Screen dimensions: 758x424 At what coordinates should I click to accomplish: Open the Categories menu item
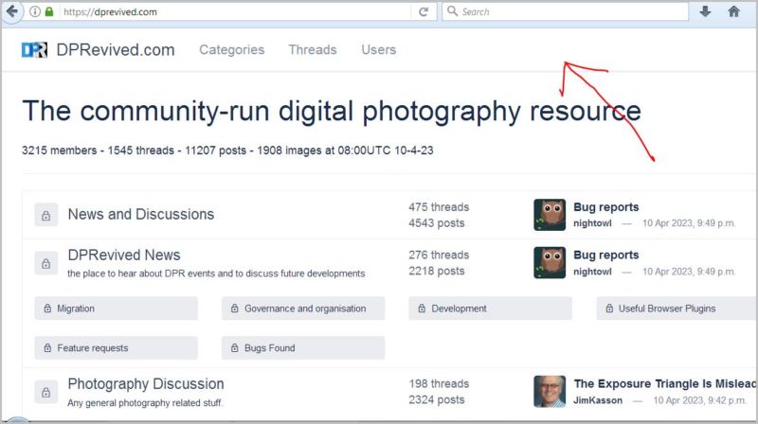point(231,50)
